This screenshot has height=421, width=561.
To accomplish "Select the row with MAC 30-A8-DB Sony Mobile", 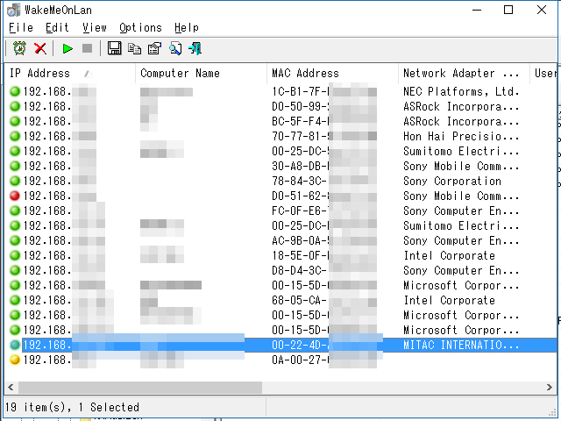I will point(280,167).
